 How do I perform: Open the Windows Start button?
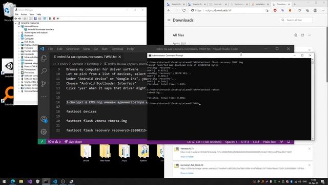coord(4,181)
